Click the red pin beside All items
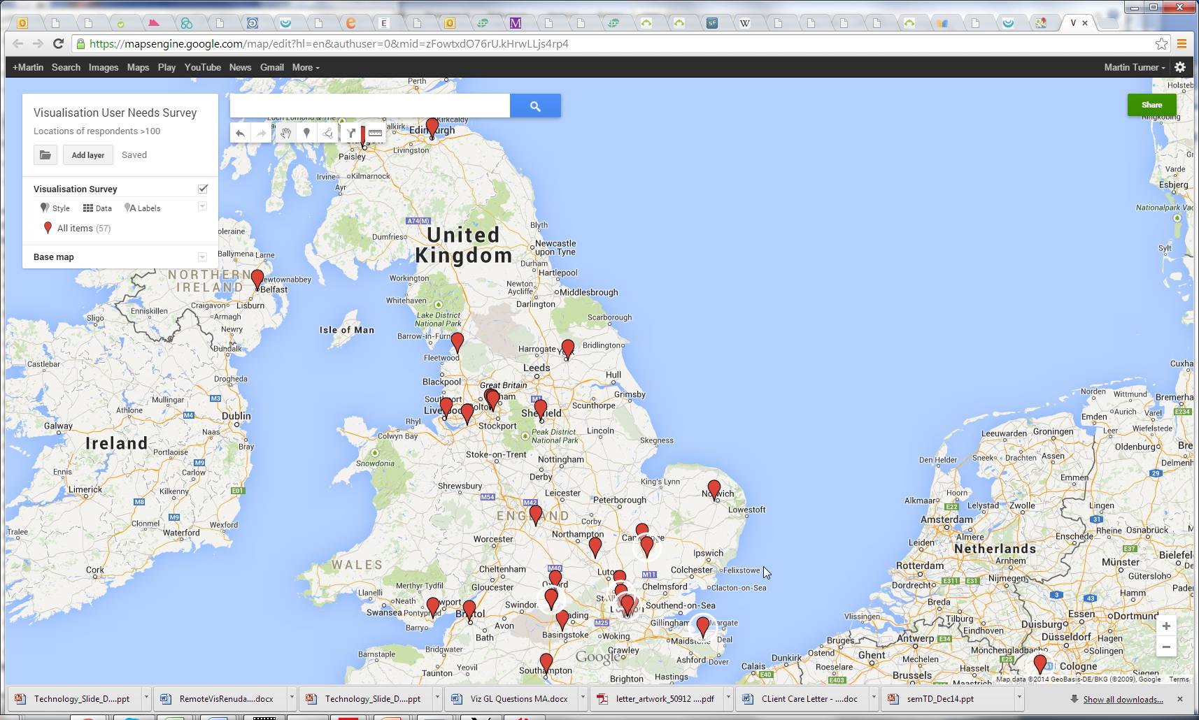 click(x=48, y=228)
